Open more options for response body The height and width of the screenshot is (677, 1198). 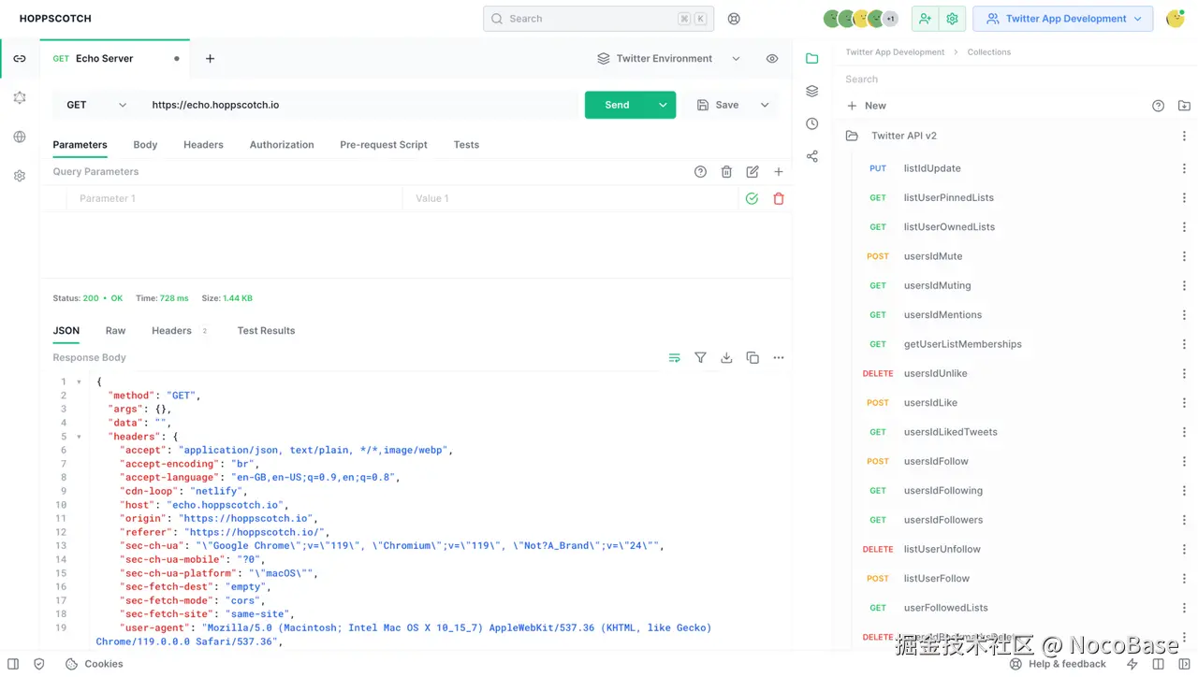pyautogui.click(x=779, y=358)
